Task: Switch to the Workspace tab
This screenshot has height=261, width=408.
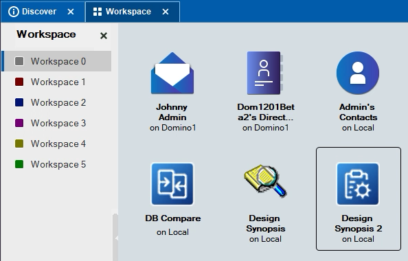Action: pos(133,12)
